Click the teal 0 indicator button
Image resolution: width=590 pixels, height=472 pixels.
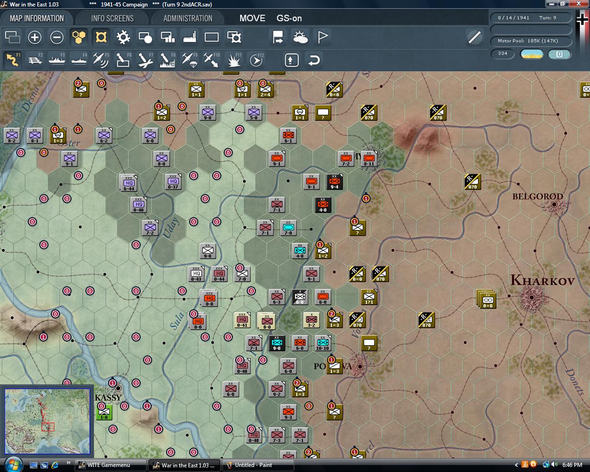click(x=560, y=54)
